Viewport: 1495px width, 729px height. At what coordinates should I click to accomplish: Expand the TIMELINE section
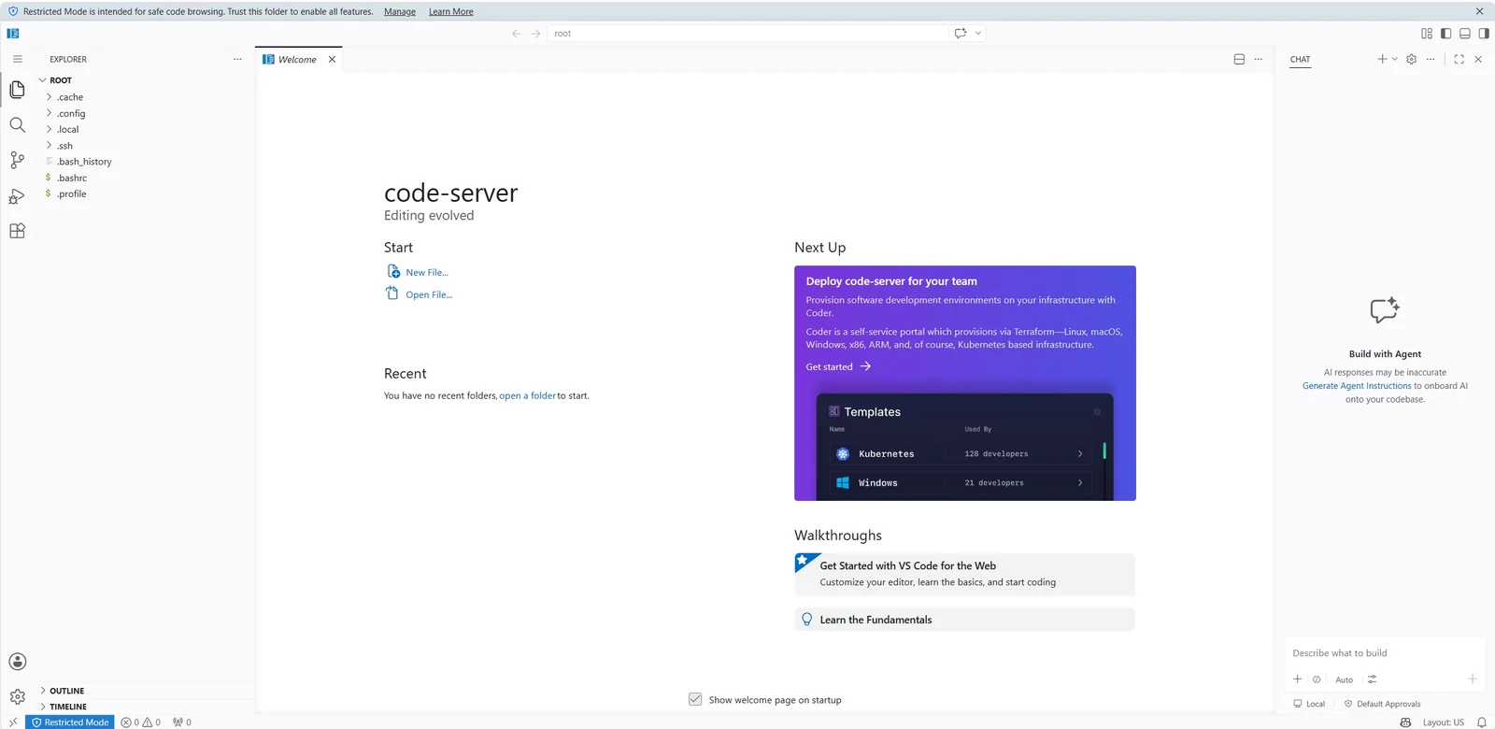(x=145, y=707)
